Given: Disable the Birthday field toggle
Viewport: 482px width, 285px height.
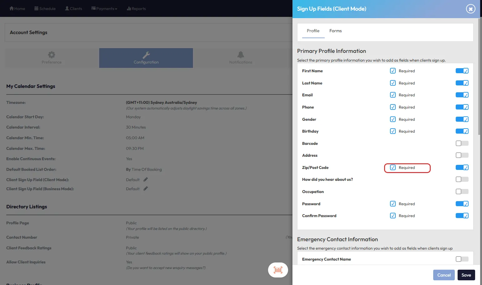Looking at the screenshot, I should (x=462, y=131).
